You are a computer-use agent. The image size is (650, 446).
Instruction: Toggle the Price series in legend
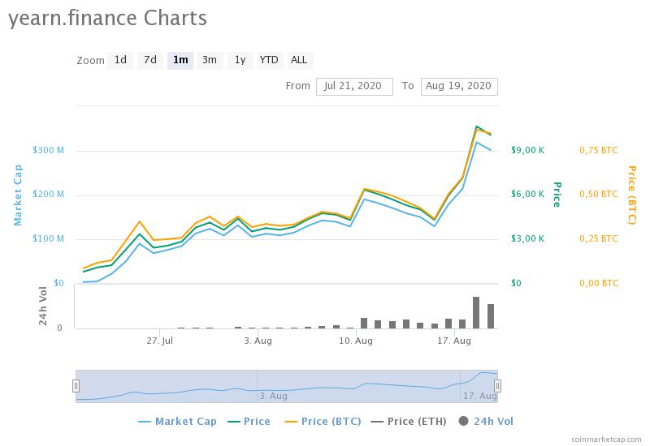click(x=249, y=422)
